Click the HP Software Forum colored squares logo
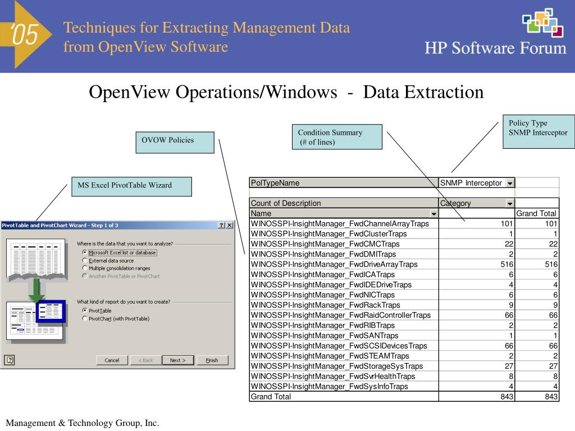The image size is (575, 431). (x=543, y=22)
